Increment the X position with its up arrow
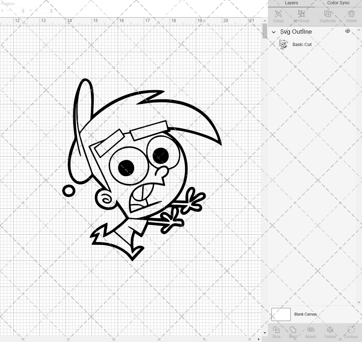 click(x=22, y=9)
